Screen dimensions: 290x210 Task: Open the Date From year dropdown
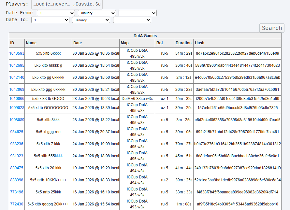pos(138,13)
